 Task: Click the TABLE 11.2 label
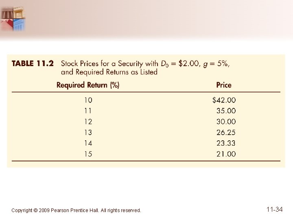[33, 64]
